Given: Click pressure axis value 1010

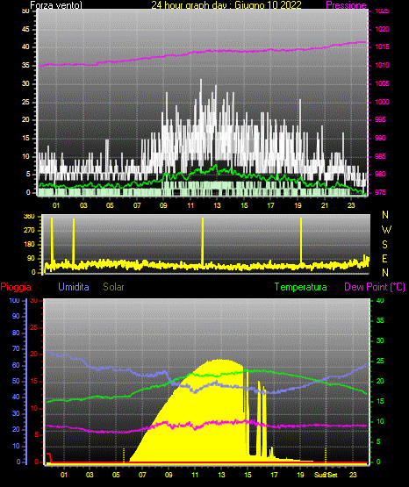Looking at the screenshot, I should tap(382, 65).
